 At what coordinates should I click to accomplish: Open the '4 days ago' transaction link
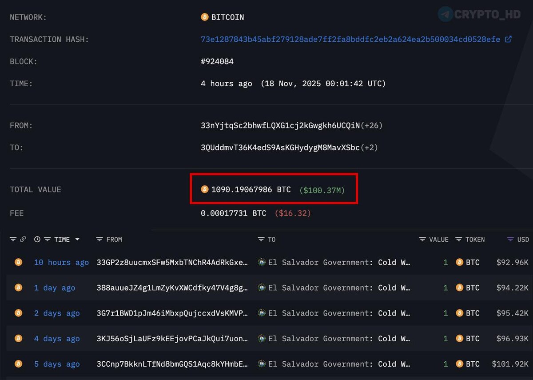[x=57, y=338]
